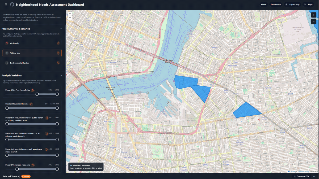Image resolution: width=319 pixels, height=179 pixels.
Task: Open the OpenStreetMap contributors link
Action: click(303, 172)
